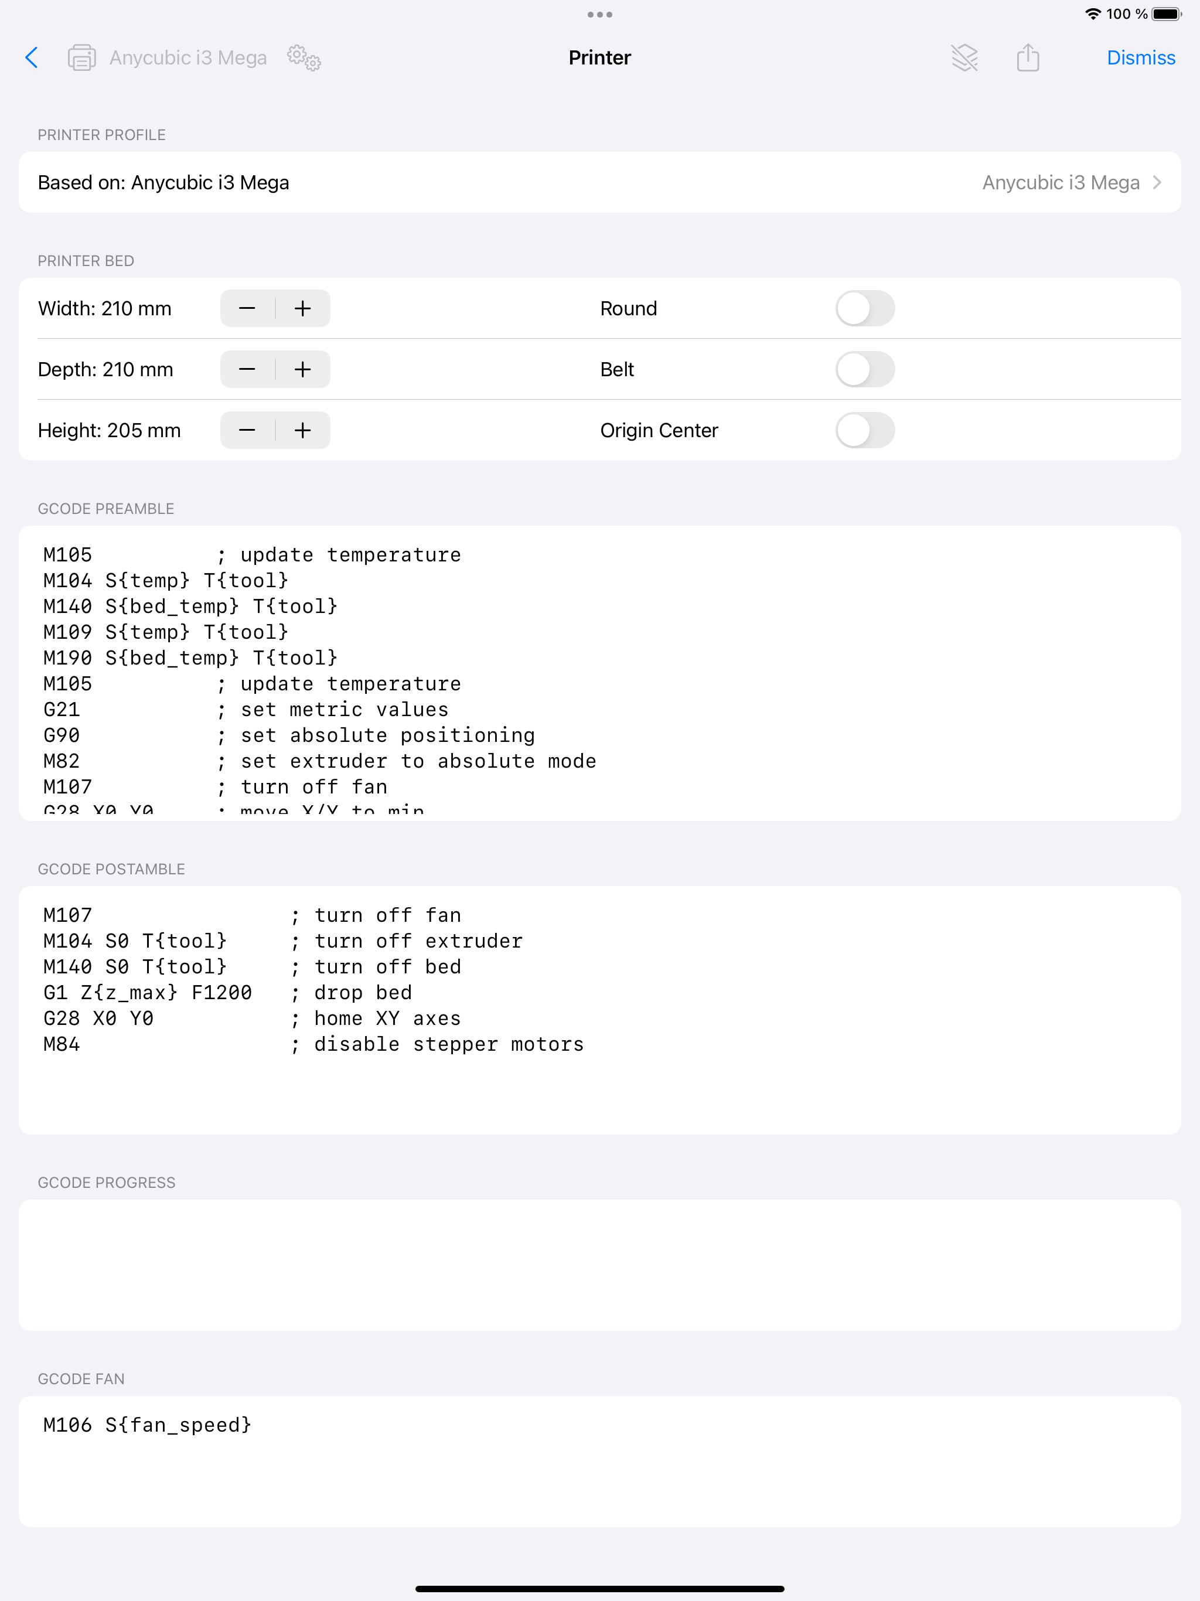Tap Anycubic i3 Mega title label
1200x1601 pixels.
click(x=188, y=58)
